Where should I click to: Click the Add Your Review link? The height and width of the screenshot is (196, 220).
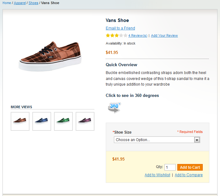pos(164,35)
